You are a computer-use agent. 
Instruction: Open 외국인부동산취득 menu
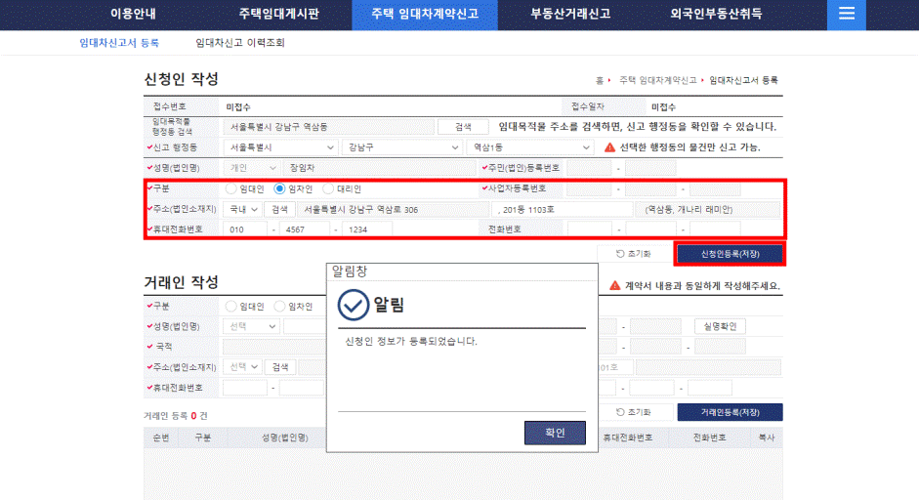(716, 14)
